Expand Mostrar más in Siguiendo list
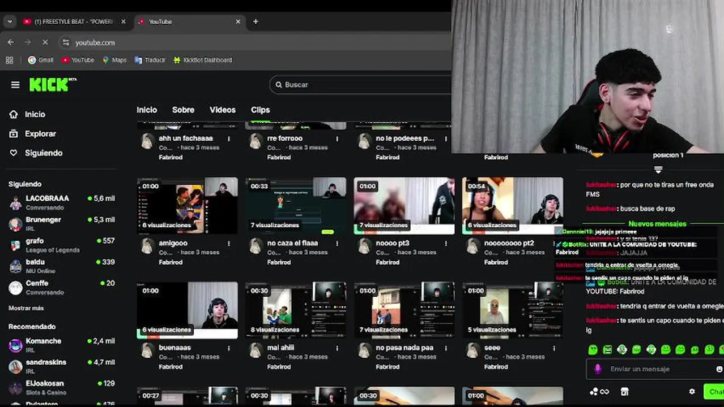Viewport: 724px width, 407px height. coord(26,308)
